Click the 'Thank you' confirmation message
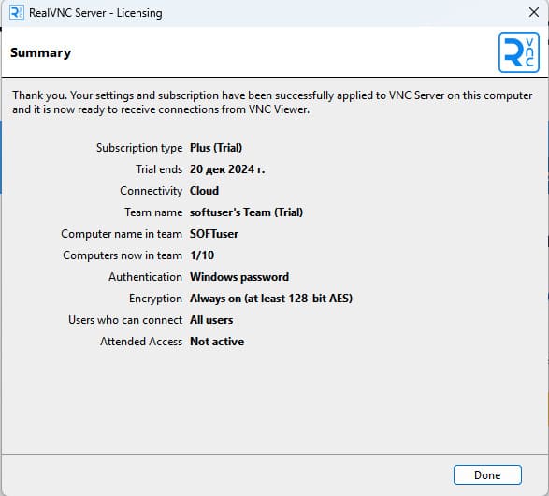549x496 pixels. [272, 102]
